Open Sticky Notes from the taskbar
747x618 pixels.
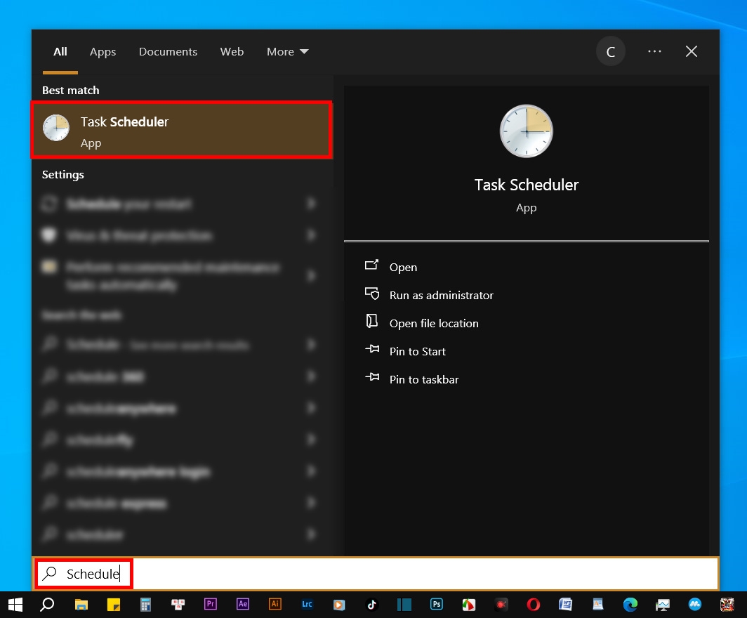[x=114, y=605]
